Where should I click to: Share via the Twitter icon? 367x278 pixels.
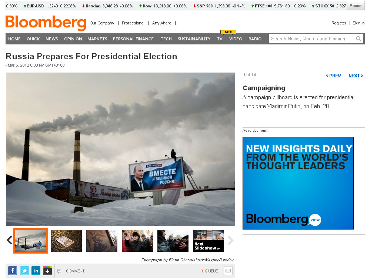pos(24,271)
